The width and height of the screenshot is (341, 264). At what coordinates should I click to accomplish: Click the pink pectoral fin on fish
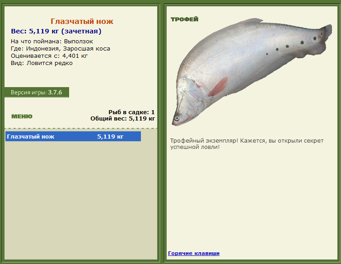click(x=218, y=87)
